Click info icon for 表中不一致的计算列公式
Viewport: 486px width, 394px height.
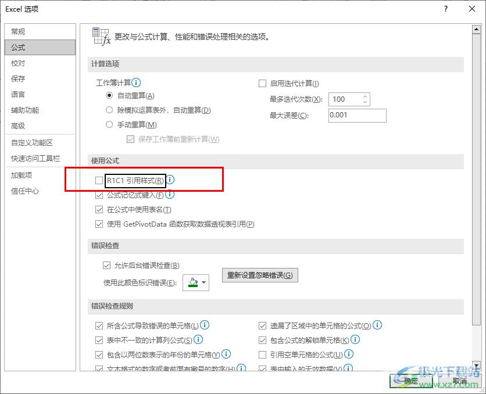tap(198, 339)
